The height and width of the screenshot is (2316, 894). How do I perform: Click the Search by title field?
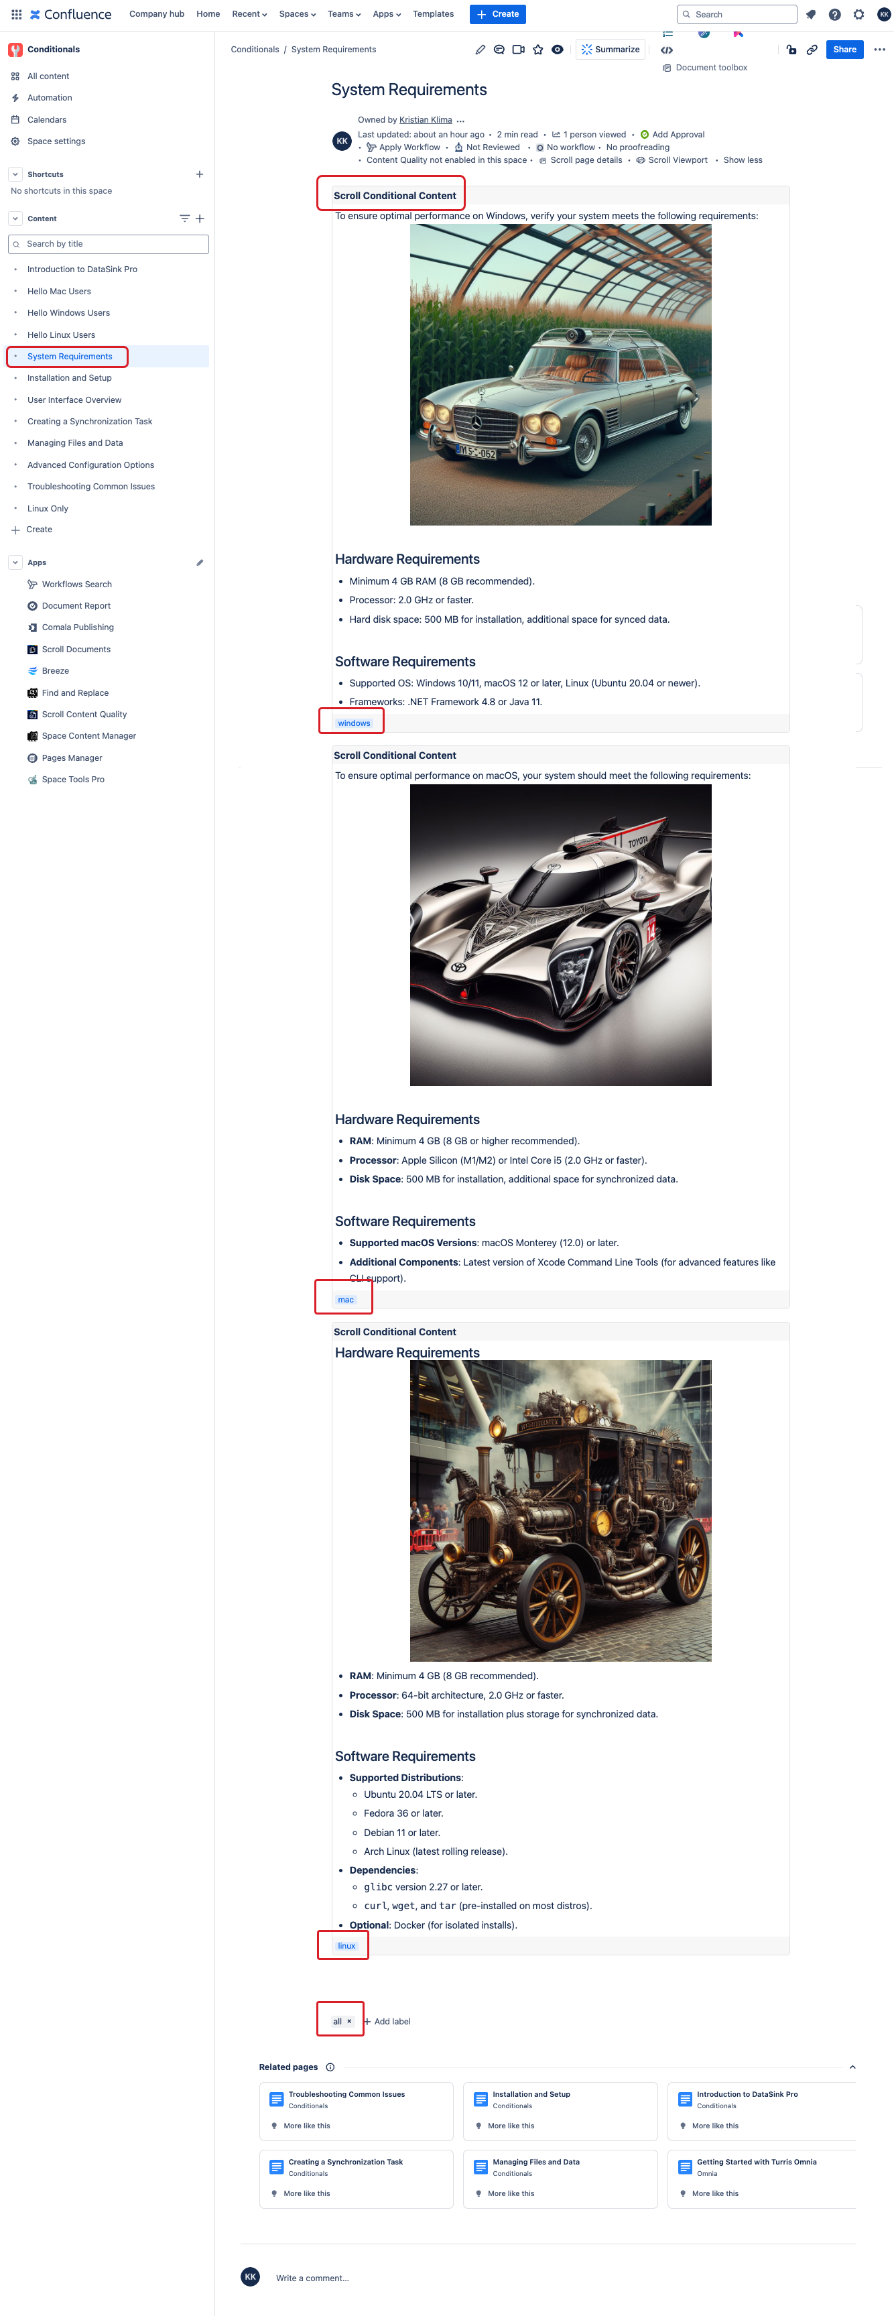click(x=108, y=243)
